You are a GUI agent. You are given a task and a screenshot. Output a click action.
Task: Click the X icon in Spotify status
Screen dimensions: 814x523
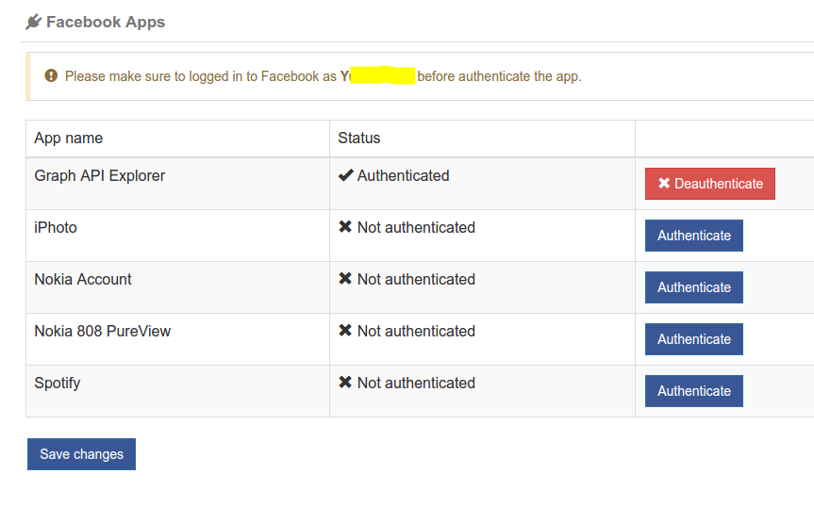coord(345,383)
